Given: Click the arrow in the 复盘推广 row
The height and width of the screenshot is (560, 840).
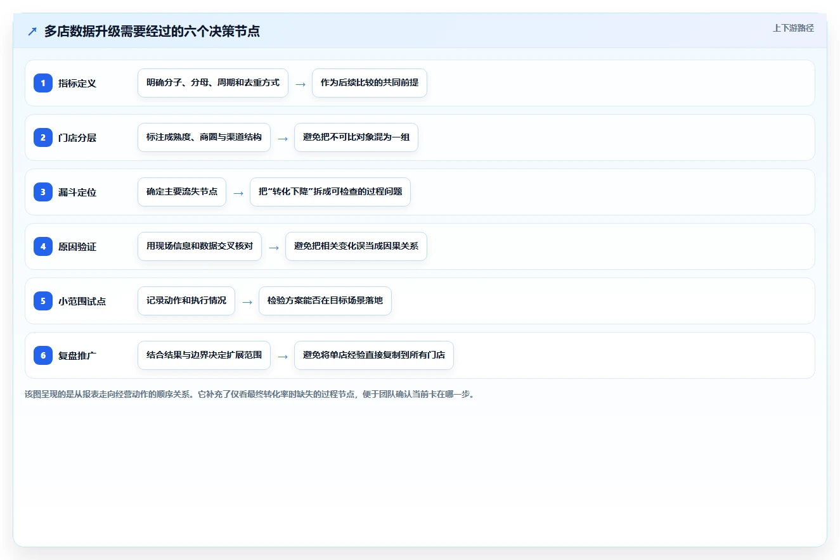Looking at the screenshot, I should (x=283, y=356).
